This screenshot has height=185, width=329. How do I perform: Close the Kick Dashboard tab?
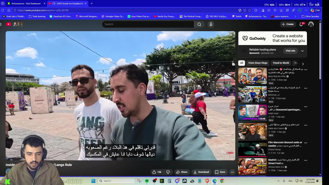click(x=44, y=4)
